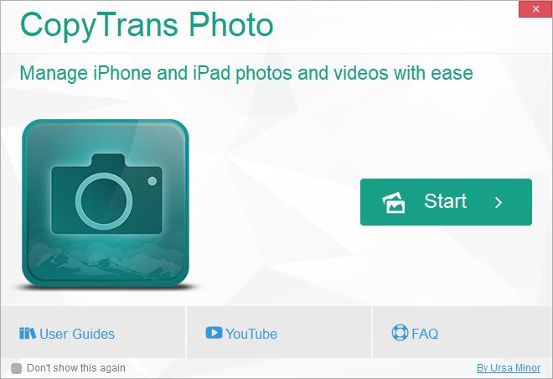Click the Start button label
553x379 pixels.
click(446, 201)
